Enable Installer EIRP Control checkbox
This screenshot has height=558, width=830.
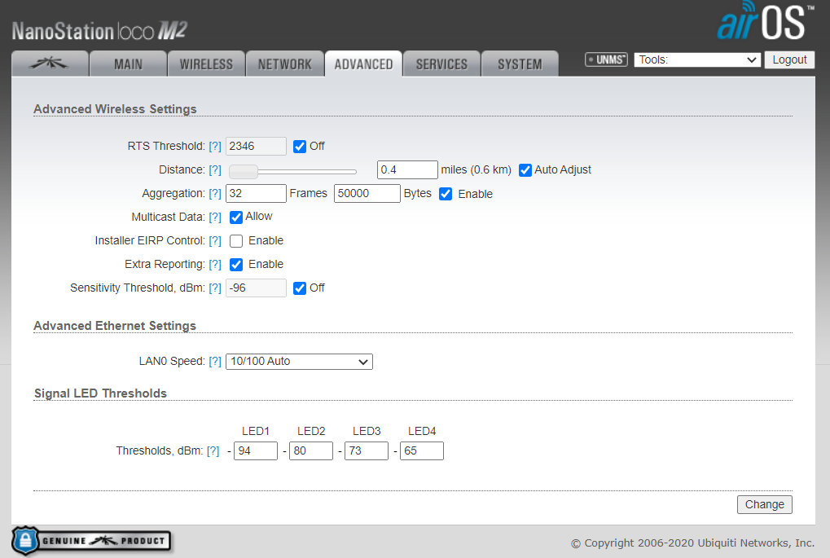point(236,241)
